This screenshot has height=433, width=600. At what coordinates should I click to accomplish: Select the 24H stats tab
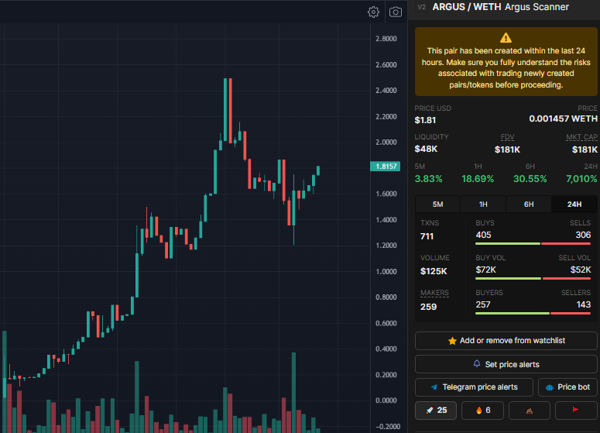click(574, 204)
